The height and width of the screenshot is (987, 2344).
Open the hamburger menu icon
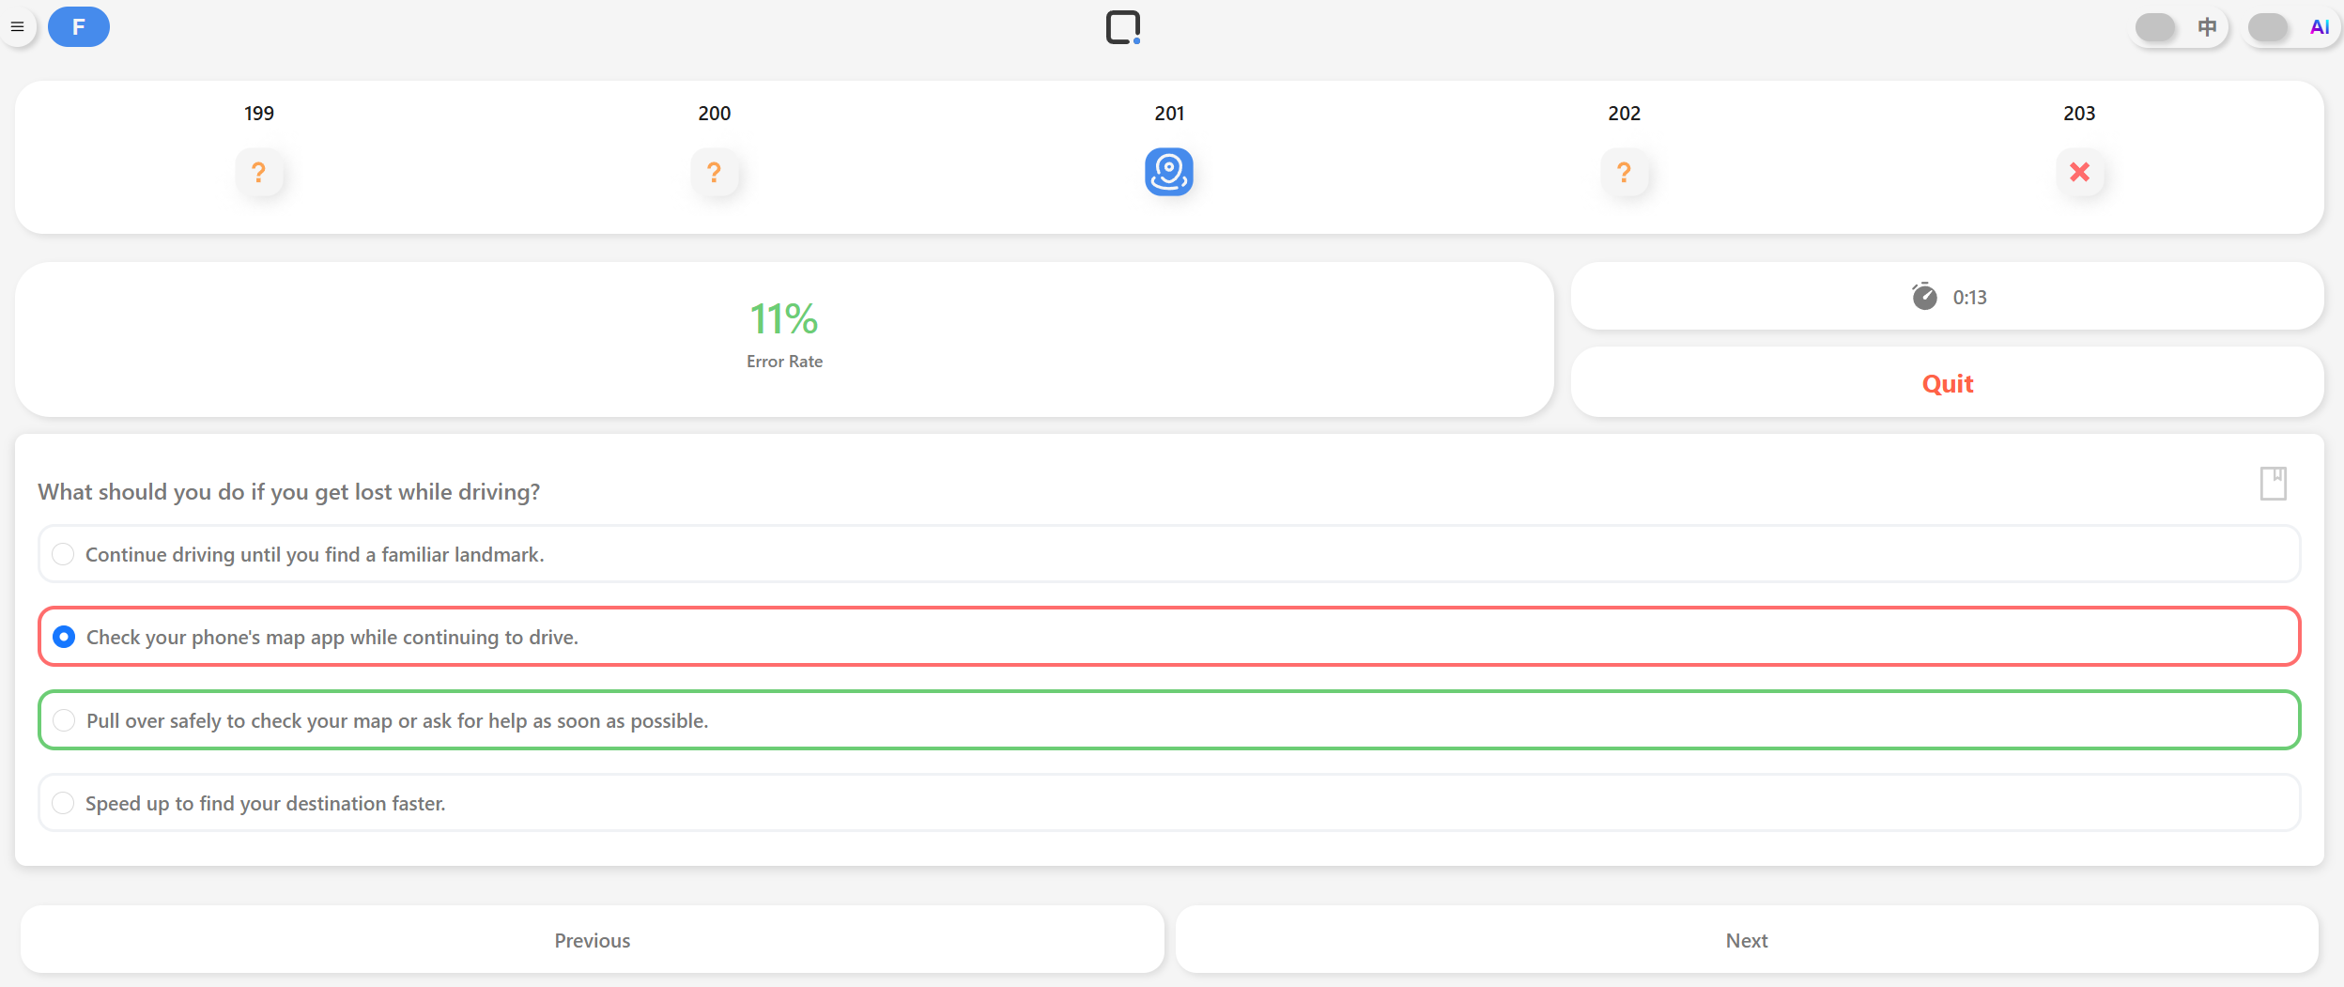tap(17, 26)
